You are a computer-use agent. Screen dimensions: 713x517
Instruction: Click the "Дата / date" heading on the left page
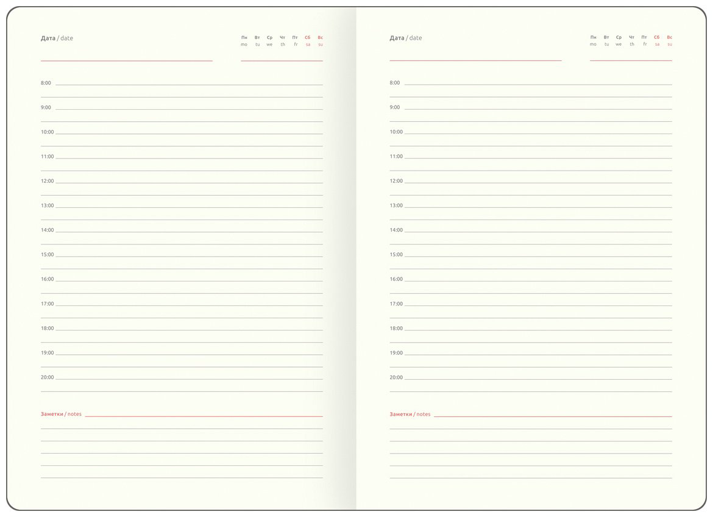57,38
